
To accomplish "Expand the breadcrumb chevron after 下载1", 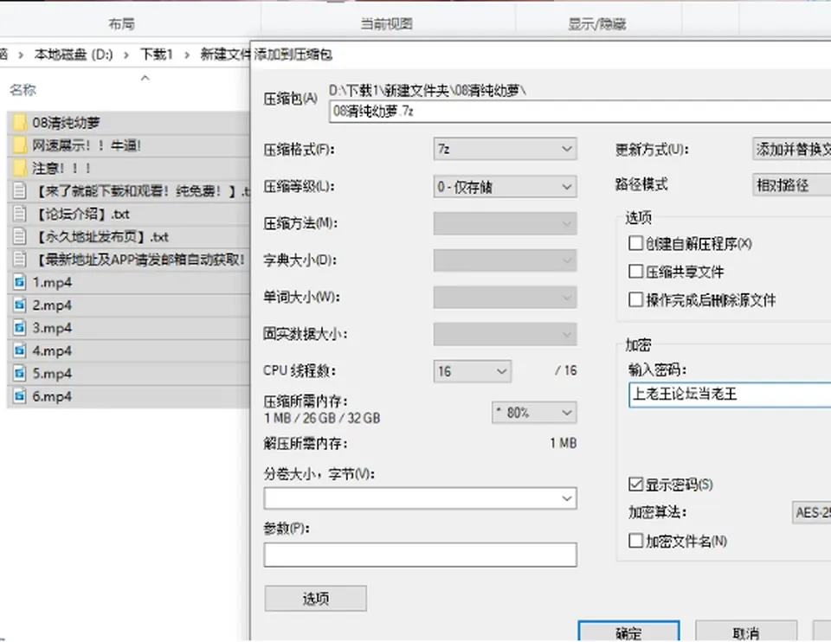I will [x=187, y=55].
